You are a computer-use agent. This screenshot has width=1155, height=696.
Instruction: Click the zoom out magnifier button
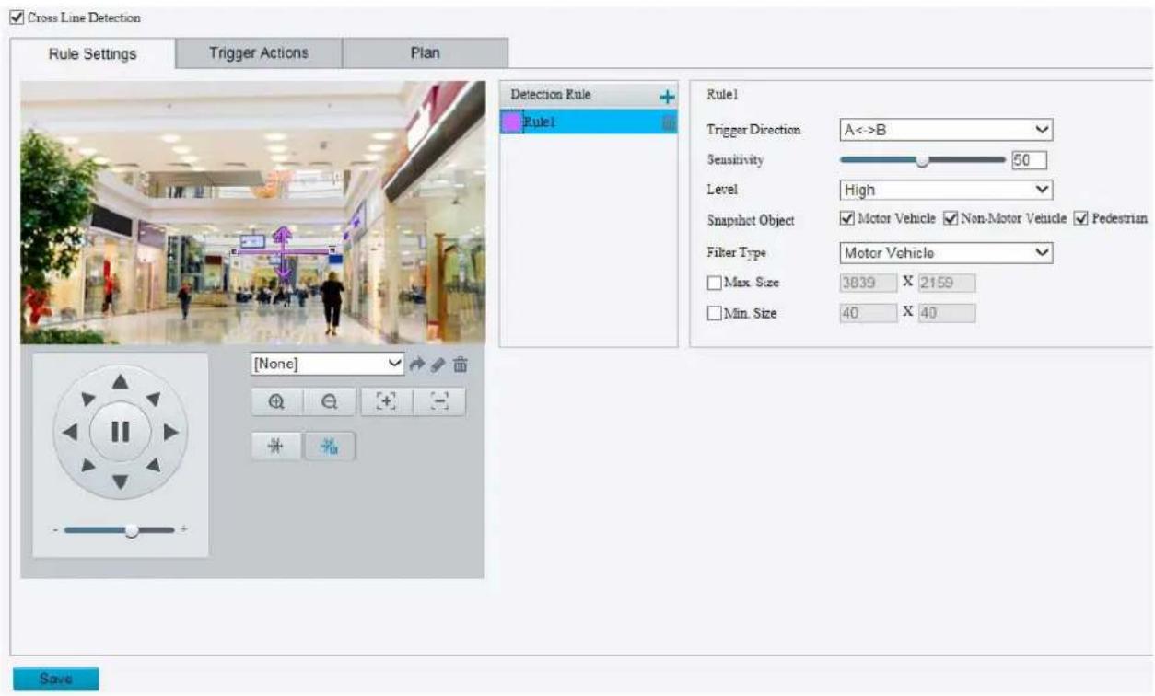pyautogui.click(x=330, y=401)
